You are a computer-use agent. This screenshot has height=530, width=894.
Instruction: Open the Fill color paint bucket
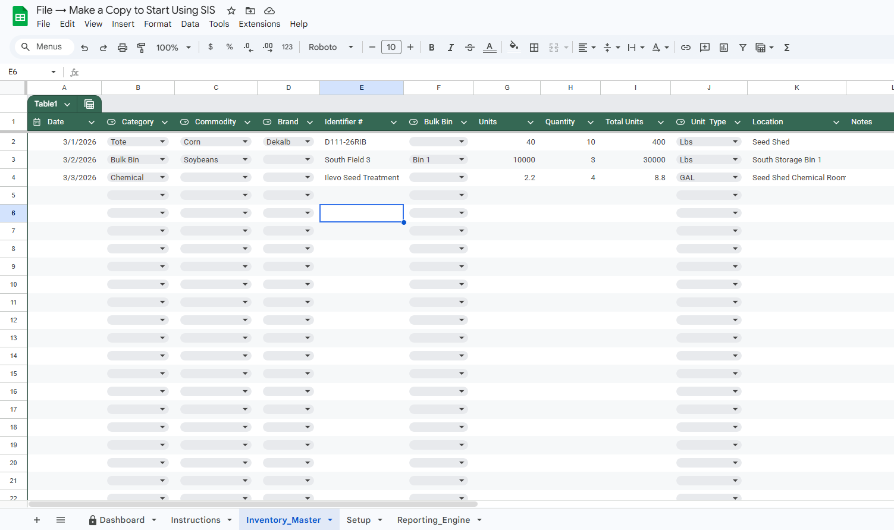514,47
